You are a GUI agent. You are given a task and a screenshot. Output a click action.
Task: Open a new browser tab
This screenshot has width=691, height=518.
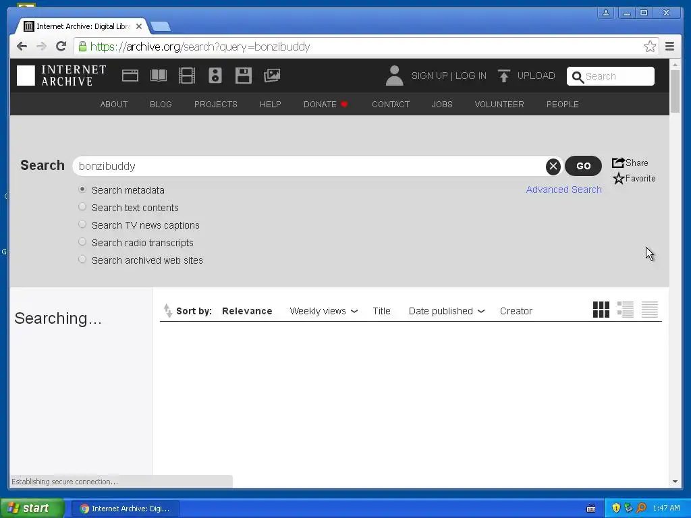click(x=161, y=27)
